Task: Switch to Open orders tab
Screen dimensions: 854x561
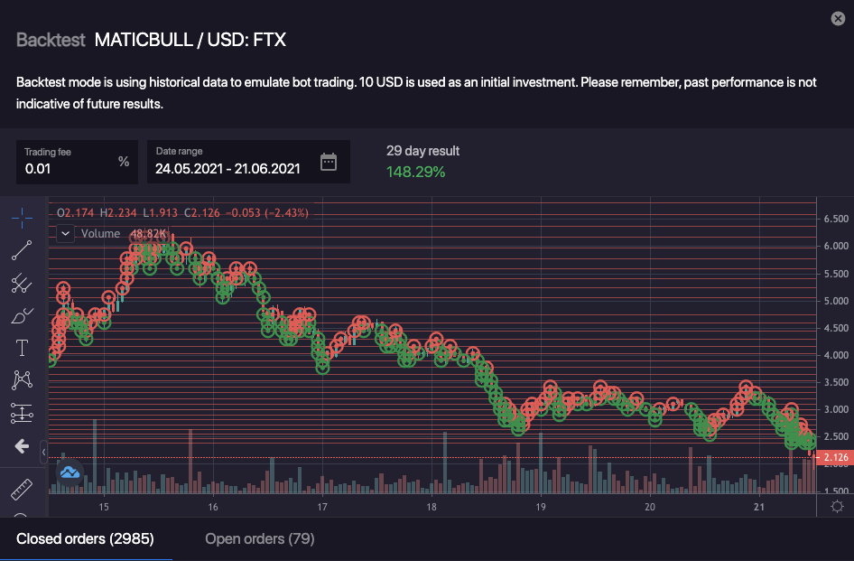Action: click(x=259, y=539)
